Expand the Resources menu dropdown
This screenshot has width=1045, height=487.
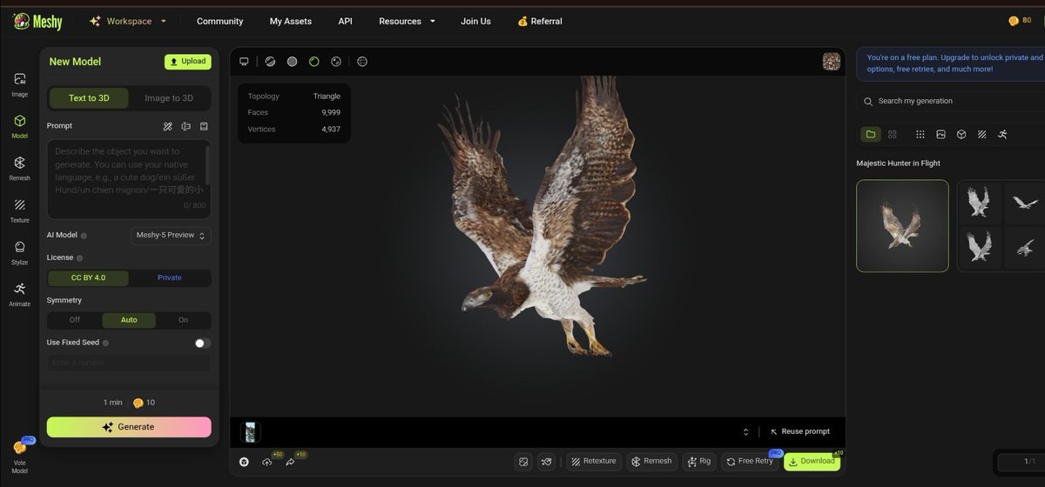[x=407, y=21]
